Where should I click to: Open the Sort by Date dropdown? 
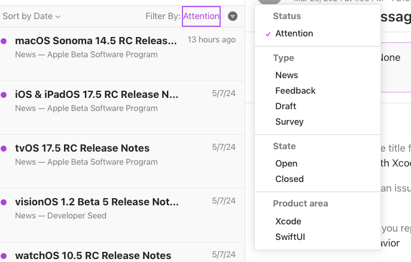pos(32,16)
